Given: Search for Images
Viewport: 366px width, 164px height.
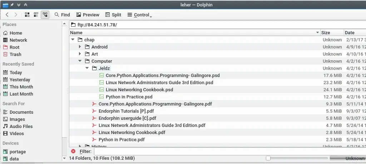Looking at the screenshot, I should pyautogui.click(x=17, y=119).
